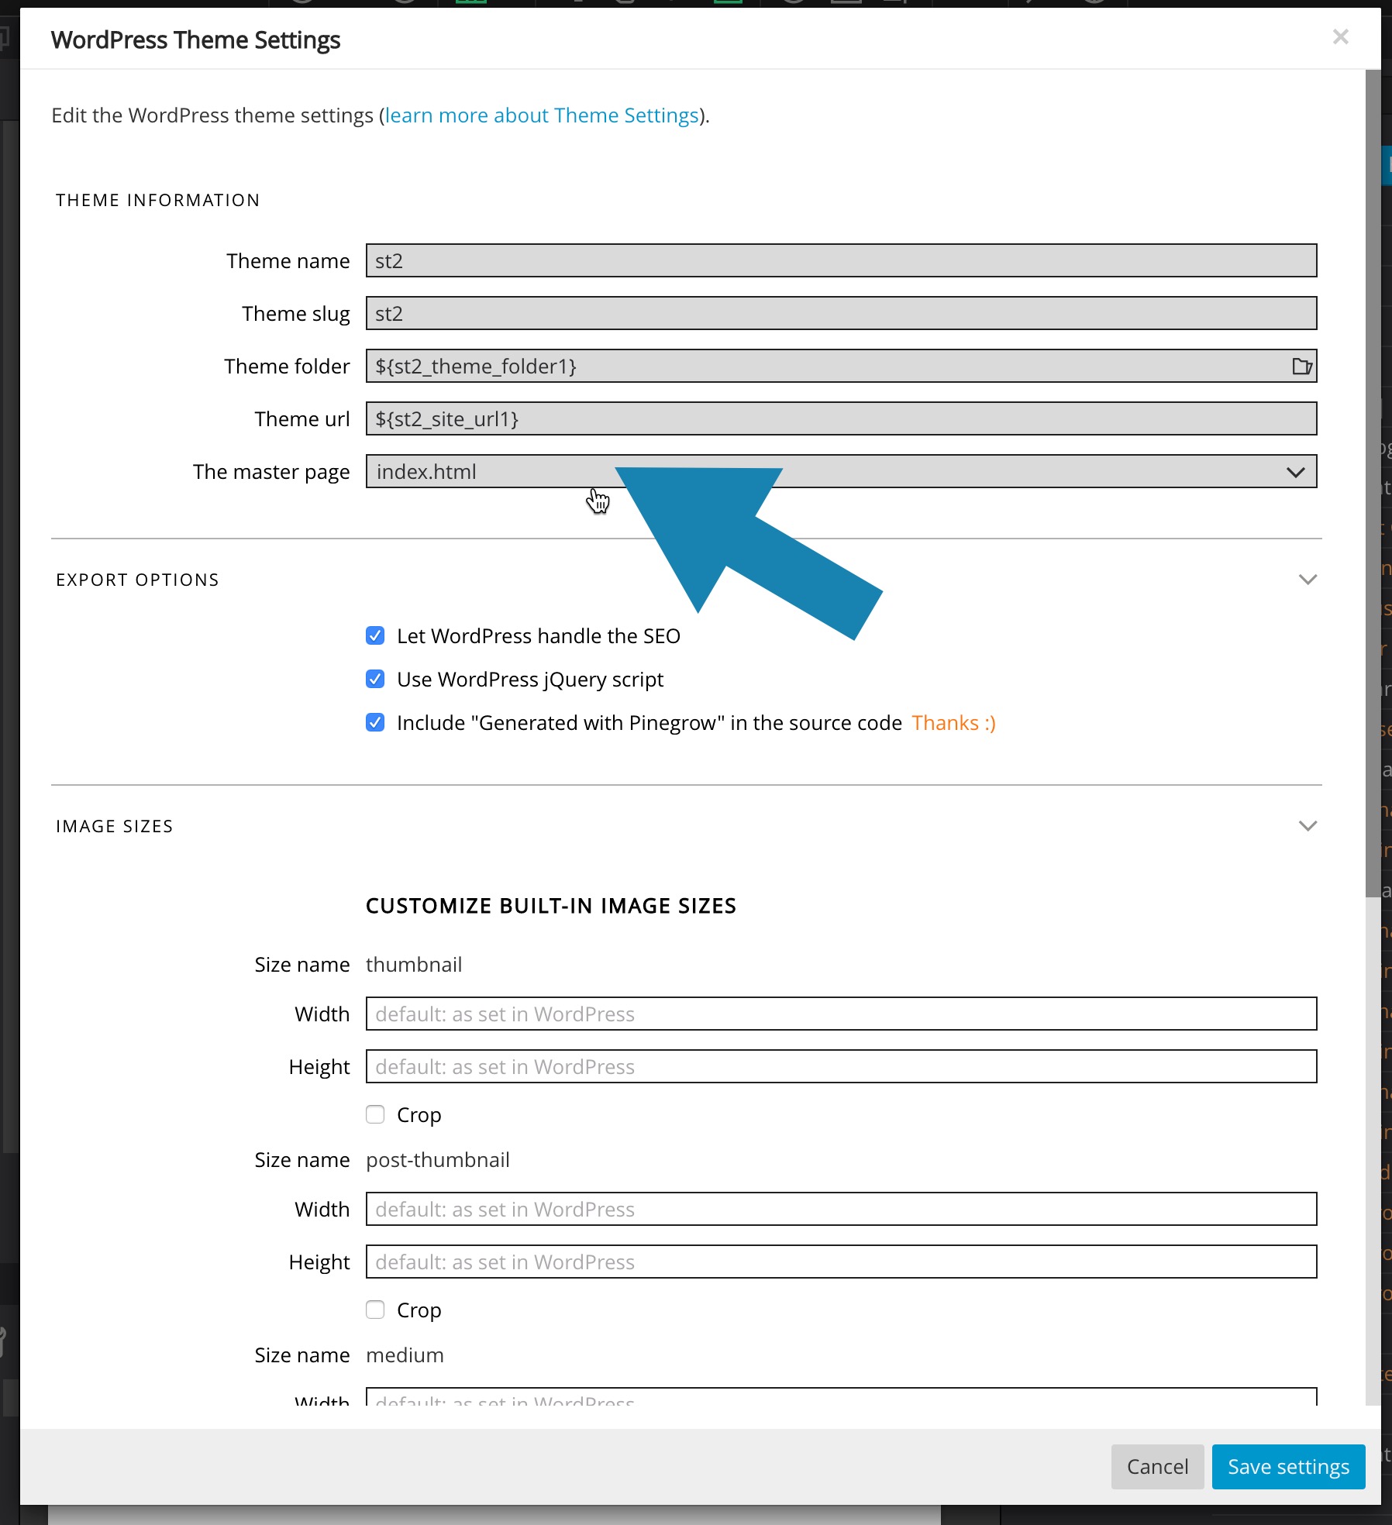Uncheck Let WordPress handle the SEO

tap(375, 636)
